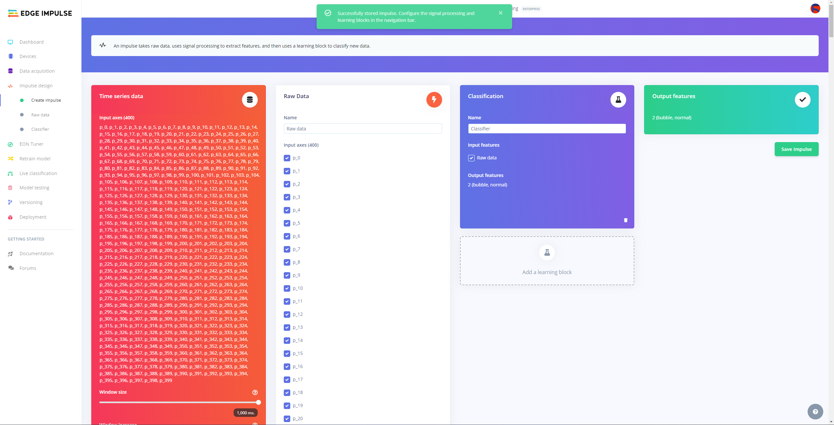Click the Time series data database icon
Screen dimensions: 834x425
tap(250, 100)
